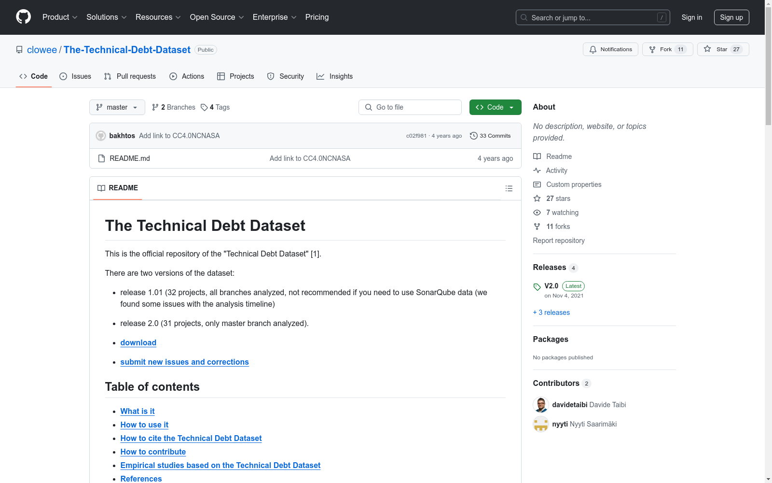Click the 'No packages published' text

(x=563, y=357)
